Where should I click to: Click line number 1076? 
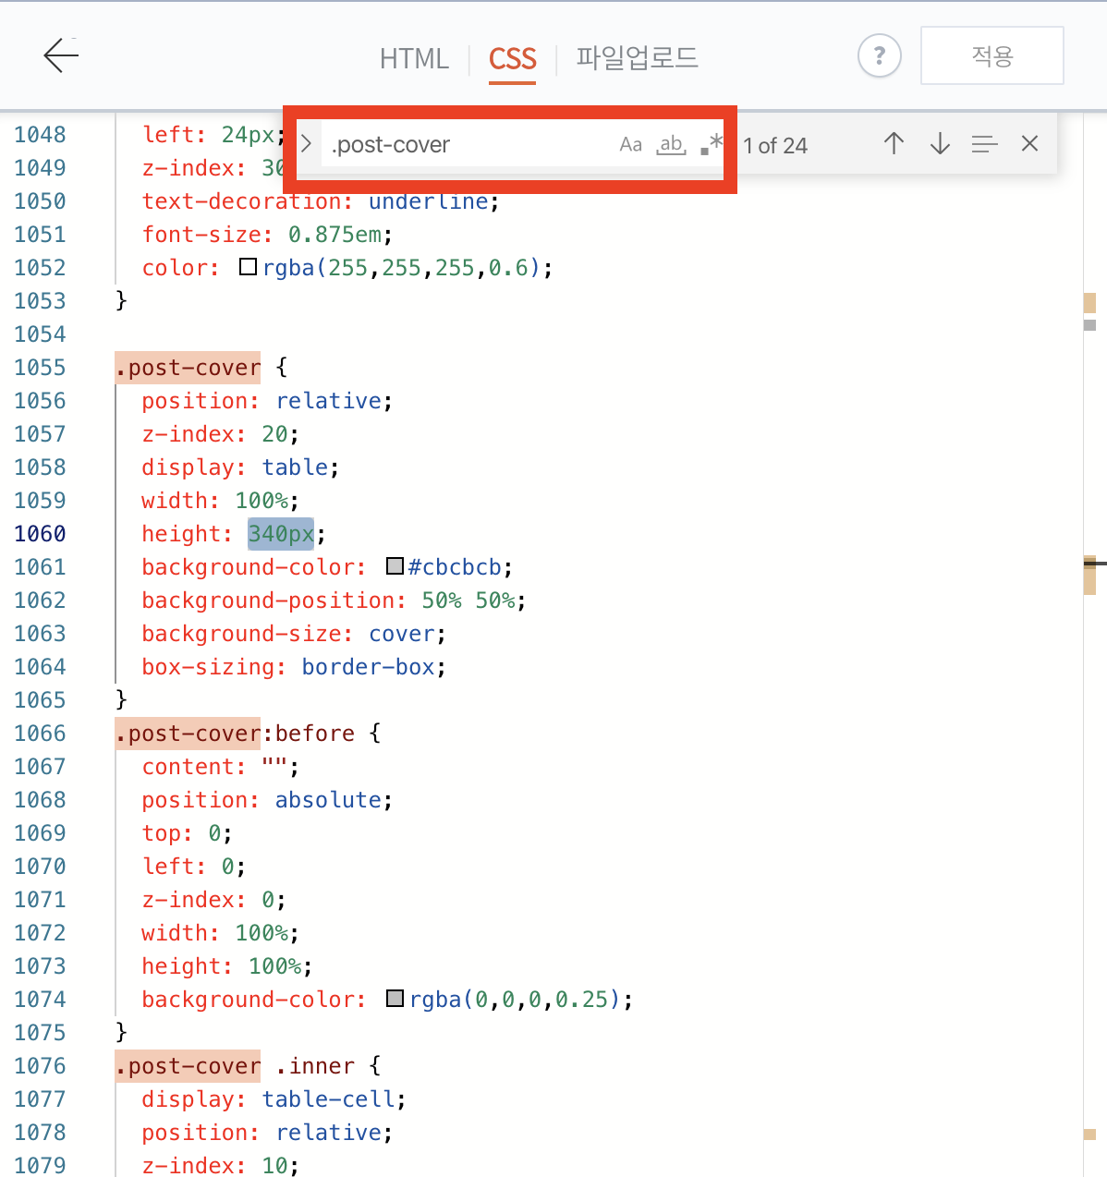pyautogui.click(x=40, y=1066)
